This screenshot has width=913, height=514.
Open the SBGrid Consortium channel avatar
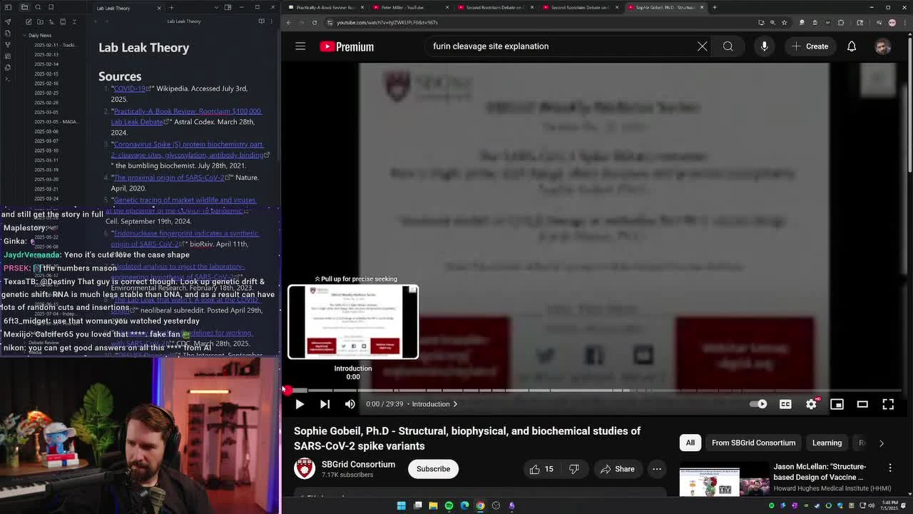pyautogui.click(x=305, y=468)
